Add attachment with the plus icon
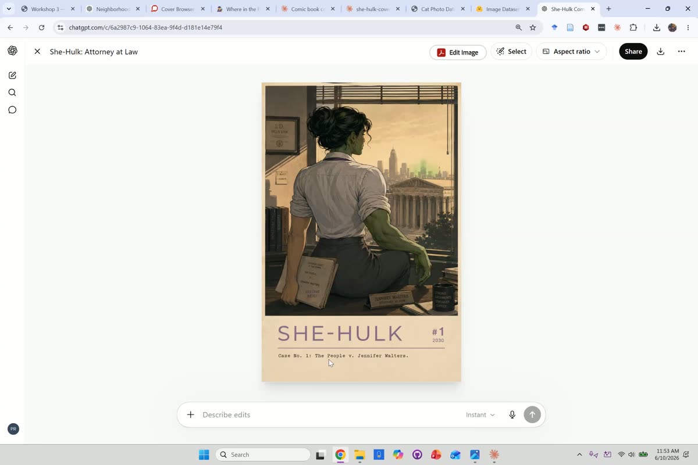698x465 pixels. click(190, 414)
